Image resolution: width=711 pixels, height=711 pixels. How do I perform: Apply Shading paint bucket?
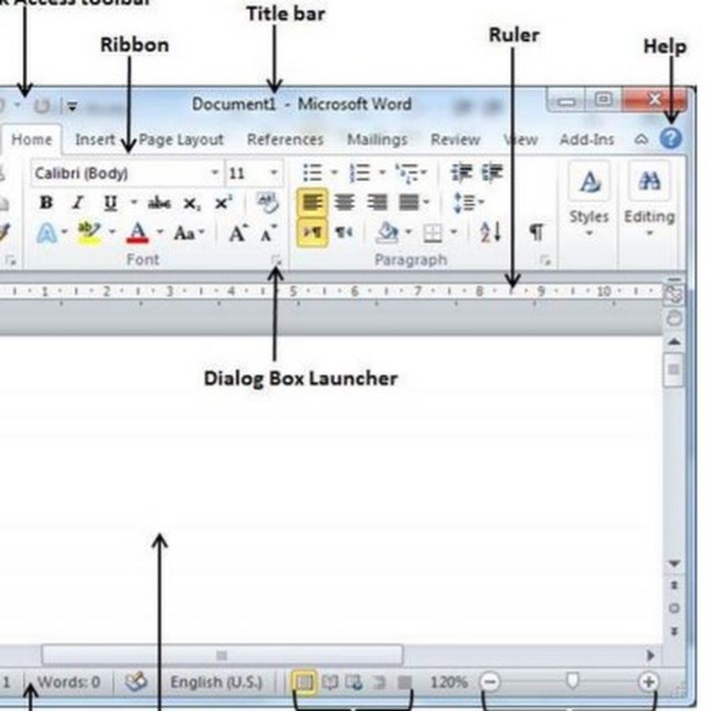(388, 233)
